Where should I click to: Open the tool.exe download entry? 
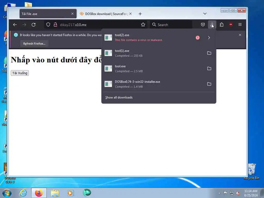coord(154,69)
